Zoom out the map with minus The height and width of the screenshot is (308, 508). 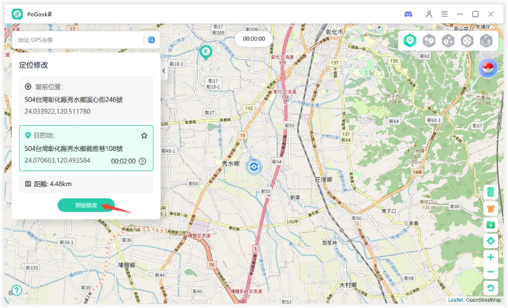pyautogui.click(x=490, y=272)
